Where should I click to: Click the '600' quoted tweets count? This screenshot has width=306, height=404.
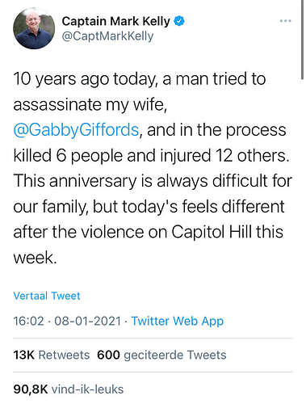click(x=108, y=355)
